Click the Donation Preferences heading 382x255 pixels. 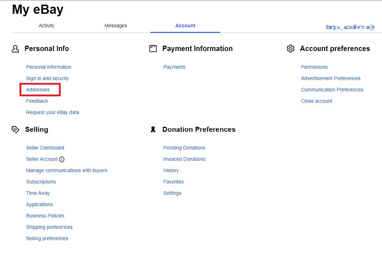[x=199, y=129]
